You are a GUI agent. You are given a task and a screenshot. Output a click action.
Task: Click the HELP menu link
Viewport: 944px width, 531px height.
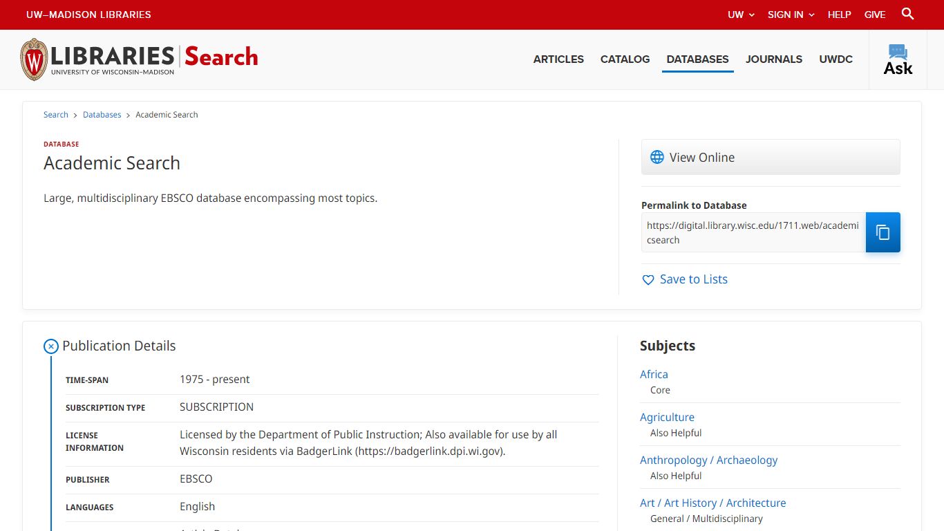pyautogui.click(x=840, y=15)
